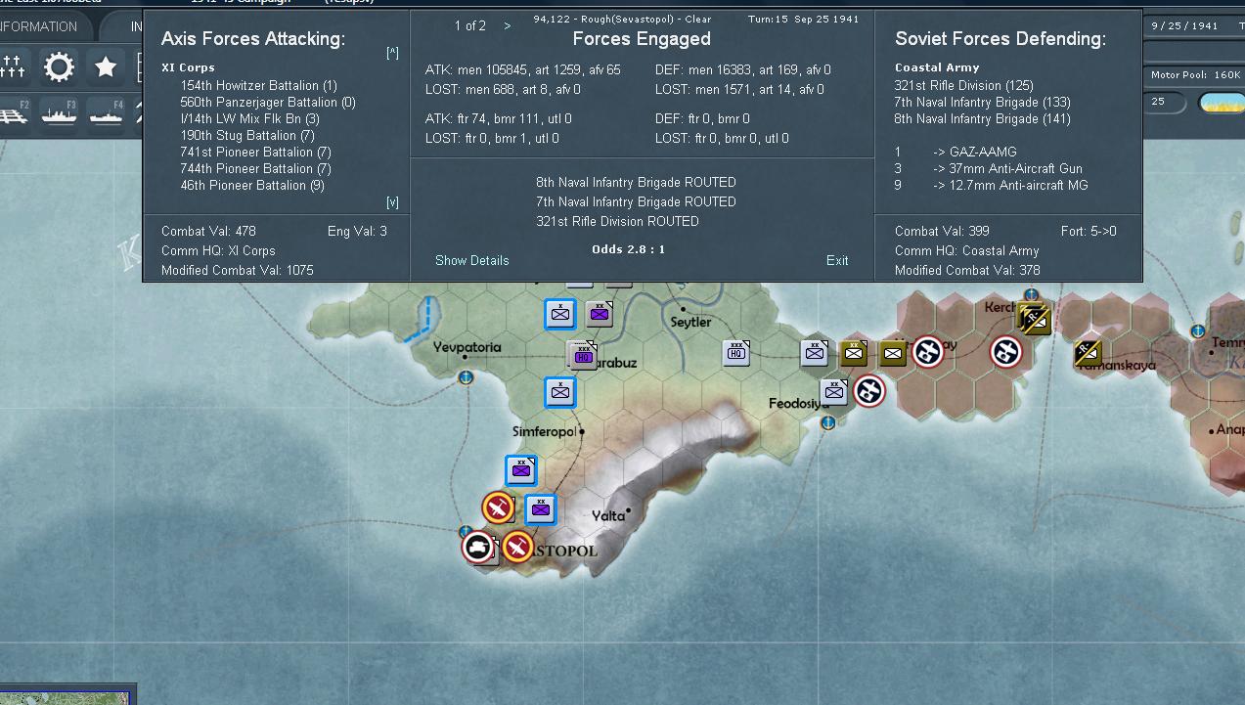Click the Motor Pool: 160K readout
The width and height of the screenshot is (1245, 705).
[1195, 75]
